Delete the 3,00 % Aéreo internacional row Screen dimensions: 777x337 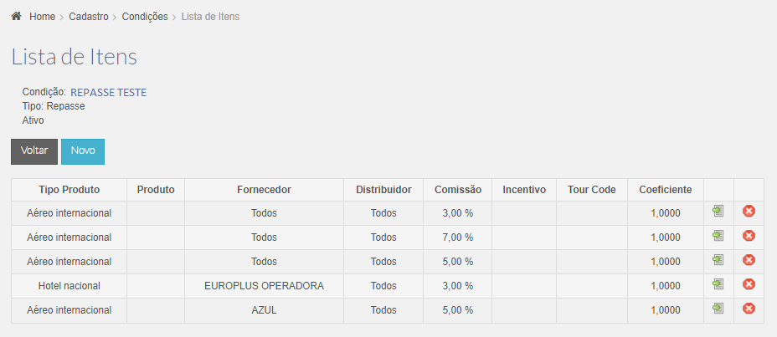tap(749, 212)
